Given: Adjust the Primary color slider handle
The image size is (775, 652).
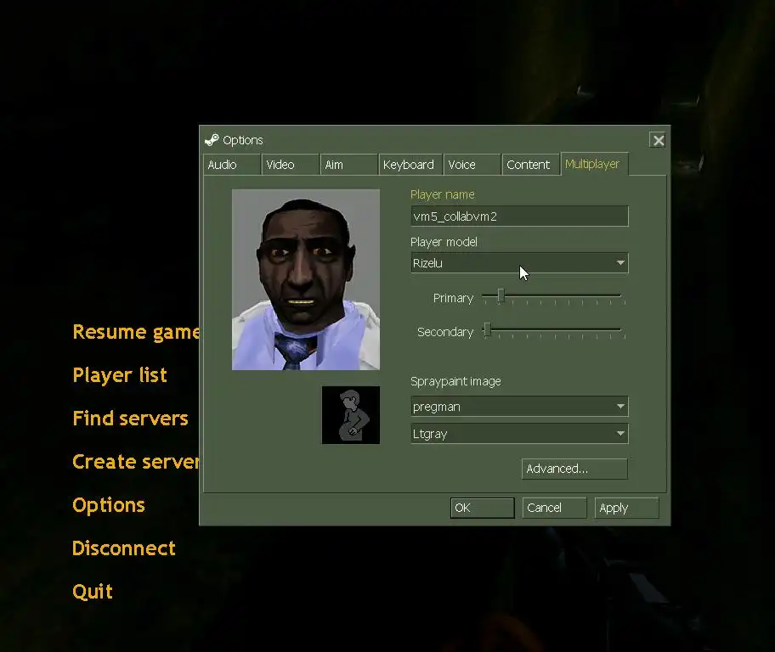Looking at the screenshot, I should click(x=501, y=296).
